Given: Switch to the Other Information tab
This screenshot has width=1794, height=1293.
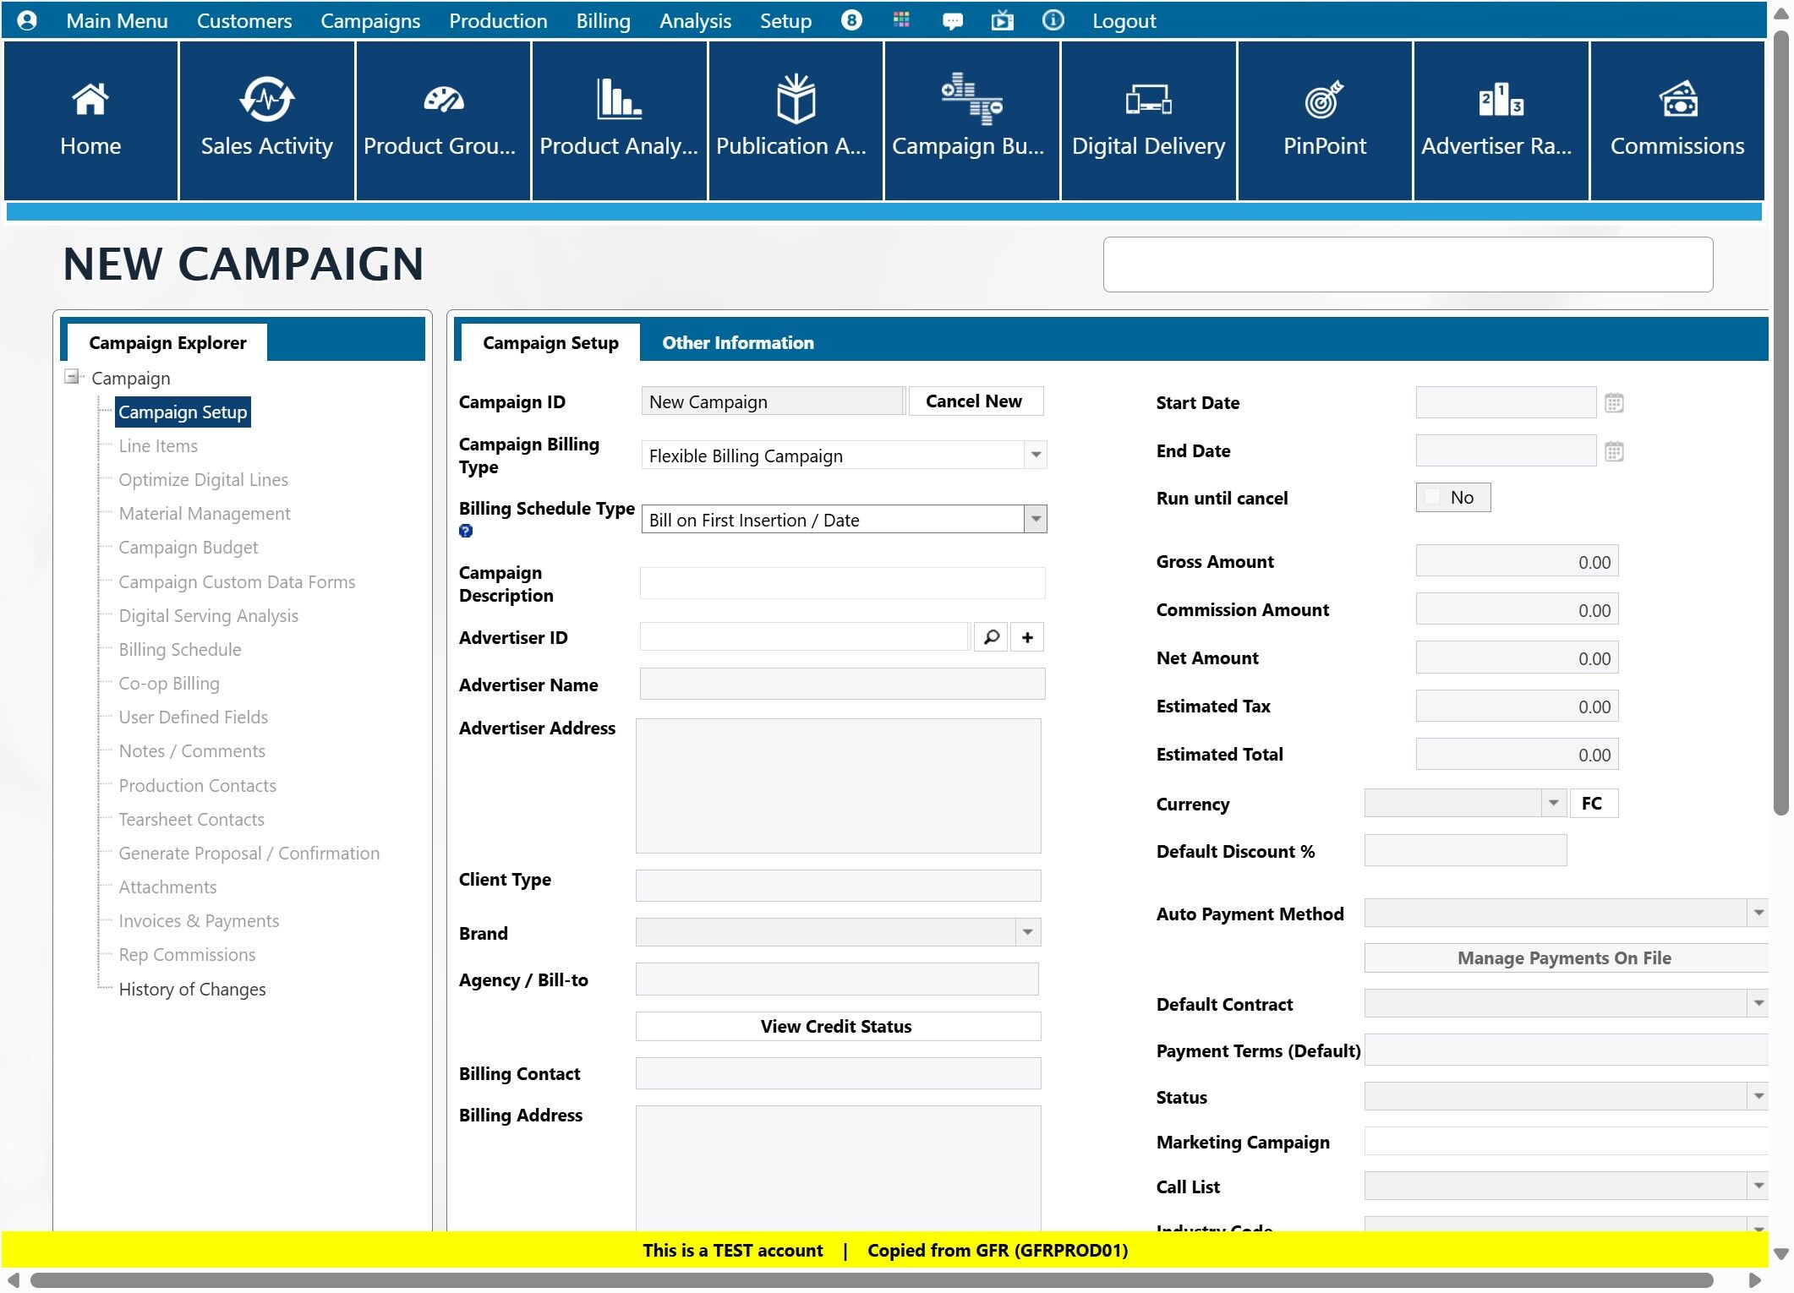Looking at the screenshot, I should click(x=737, y=343).
